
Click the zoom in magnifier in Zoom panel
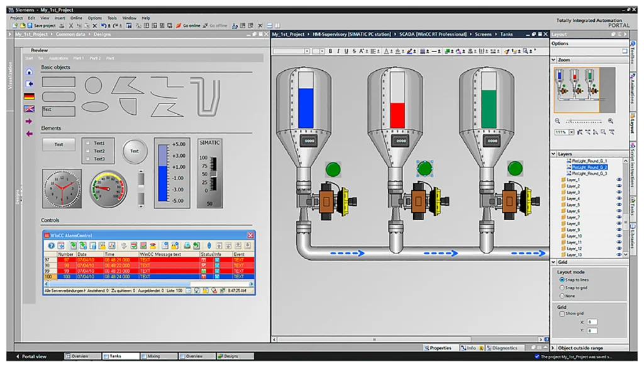(x=611, y=121)
